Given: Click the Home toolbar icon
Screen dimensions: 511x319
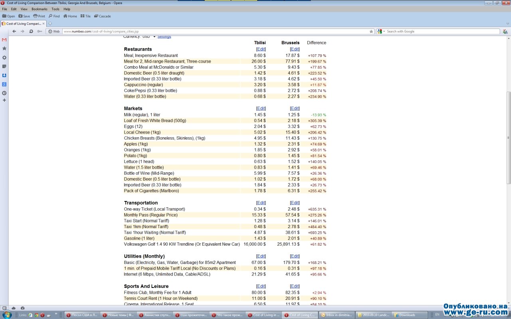Looking at the screenshot, I should tap(70, 16).
